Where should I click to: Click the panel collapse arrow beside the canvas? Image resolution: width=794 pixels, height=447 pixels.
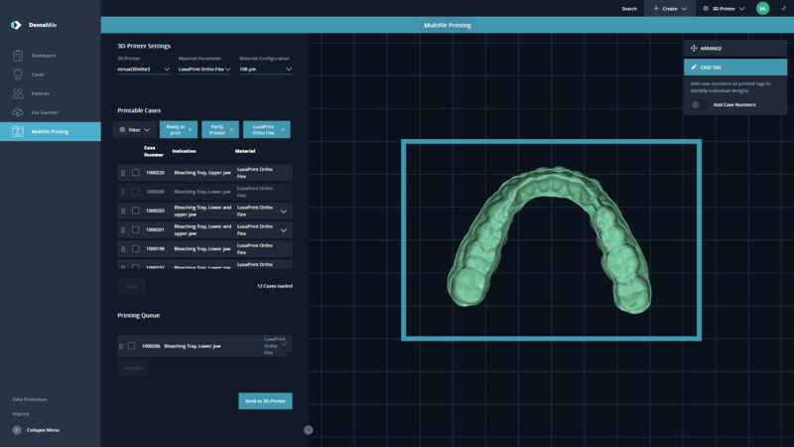pyautogui.click(x=309, y=430)
